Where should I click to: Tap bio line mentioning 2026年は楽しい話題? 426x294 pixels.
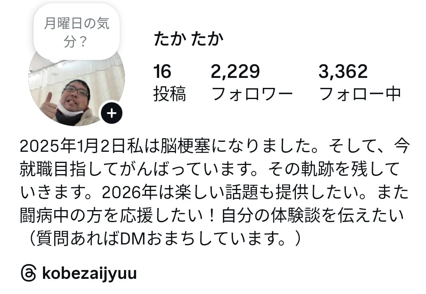pos(215,192)
